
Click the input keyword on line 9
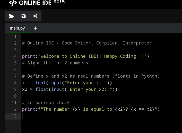(x=58, y=89)
